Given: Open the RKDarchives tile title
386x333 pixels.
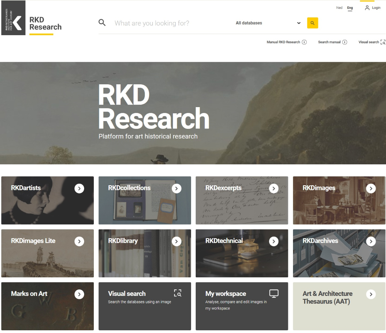Looking at the screenshot, I should 320,241.
